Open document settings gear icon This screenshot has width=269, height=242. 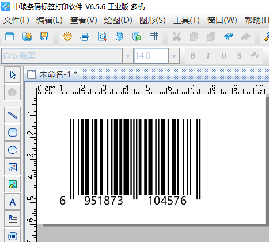tap(67, 36)
